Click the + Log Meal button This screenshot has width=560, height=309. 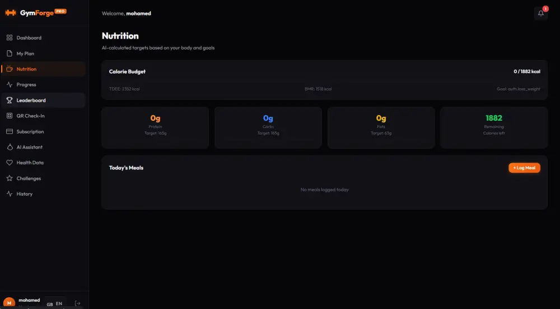[524, 168]
